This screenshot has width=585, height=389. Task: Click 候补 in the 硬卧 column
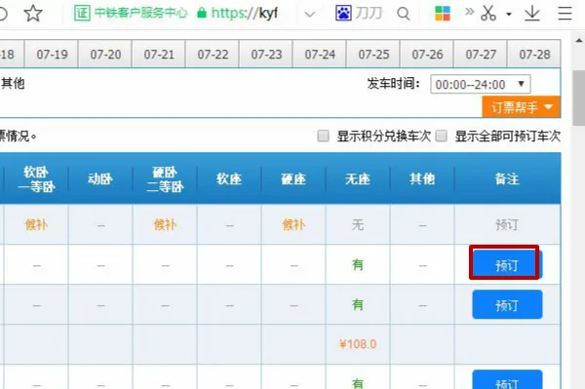pyautogui.click(x=165, y=225)
